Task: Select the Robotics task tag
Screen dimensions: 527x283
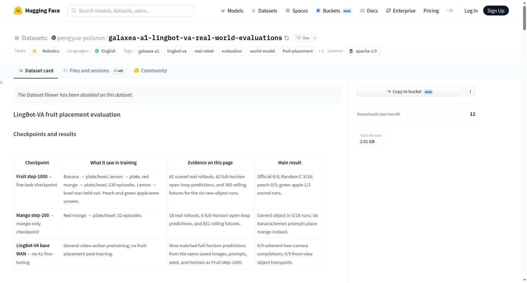Action: pos(46,51)
